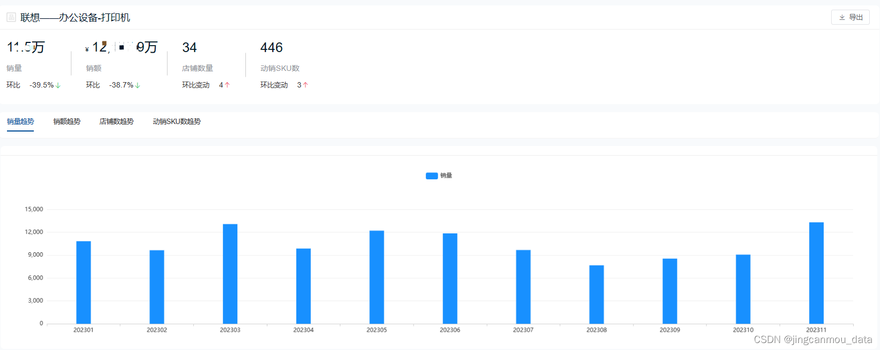Click the 202311 x-axis label
The width and height of the screenshot is (880, 350).
(816, 330)
